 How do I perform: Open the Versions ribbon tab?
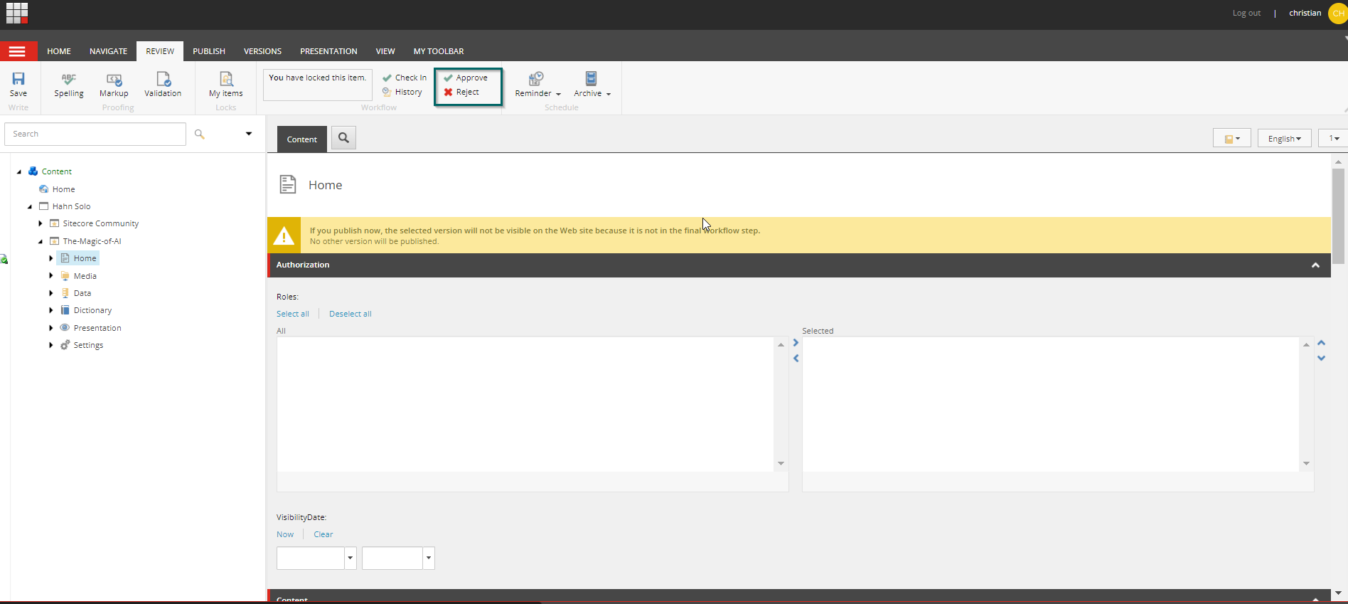[262, 51]
